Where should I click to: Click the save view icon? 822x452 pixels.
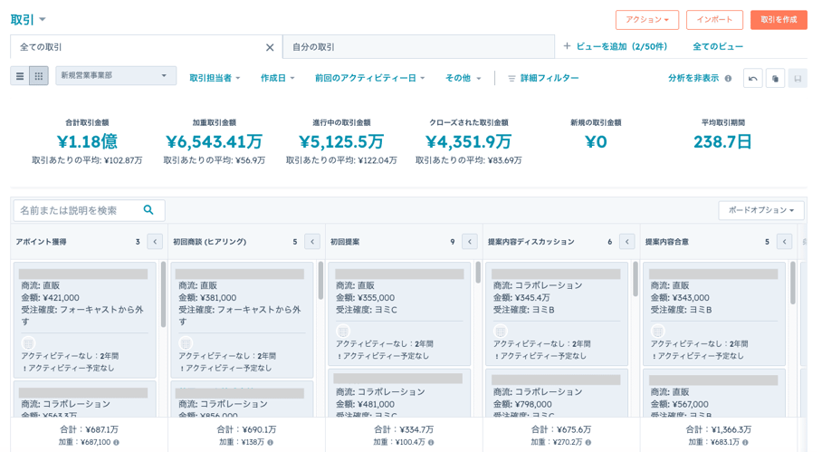798,78
